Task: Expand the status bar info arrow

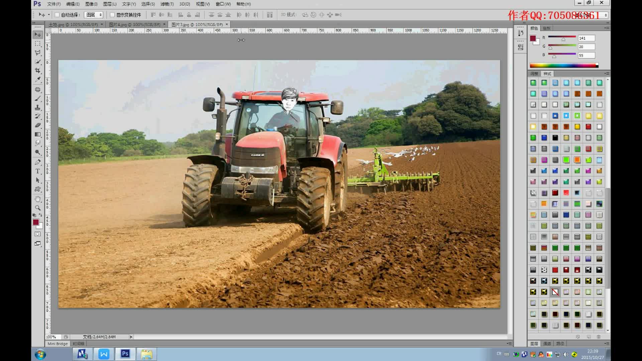Action: coord(131,337)
